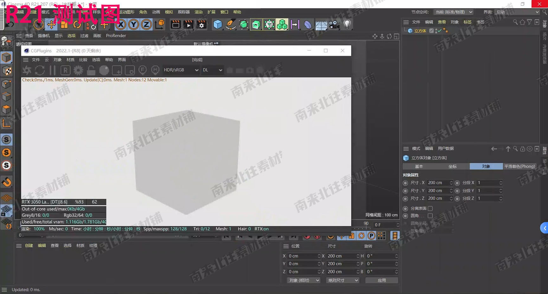
Task: Adjust 分段 Z stepper arrows
Action: [501, 199]
